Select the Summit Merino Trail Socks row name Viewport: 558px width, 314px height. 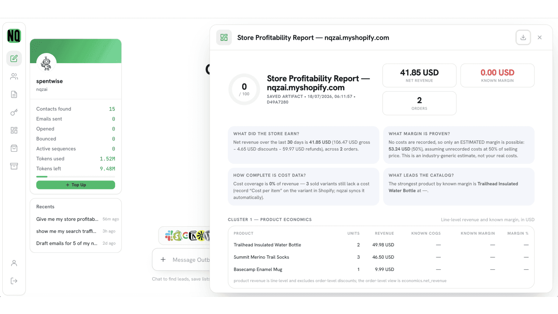click(x=261, y=257)
